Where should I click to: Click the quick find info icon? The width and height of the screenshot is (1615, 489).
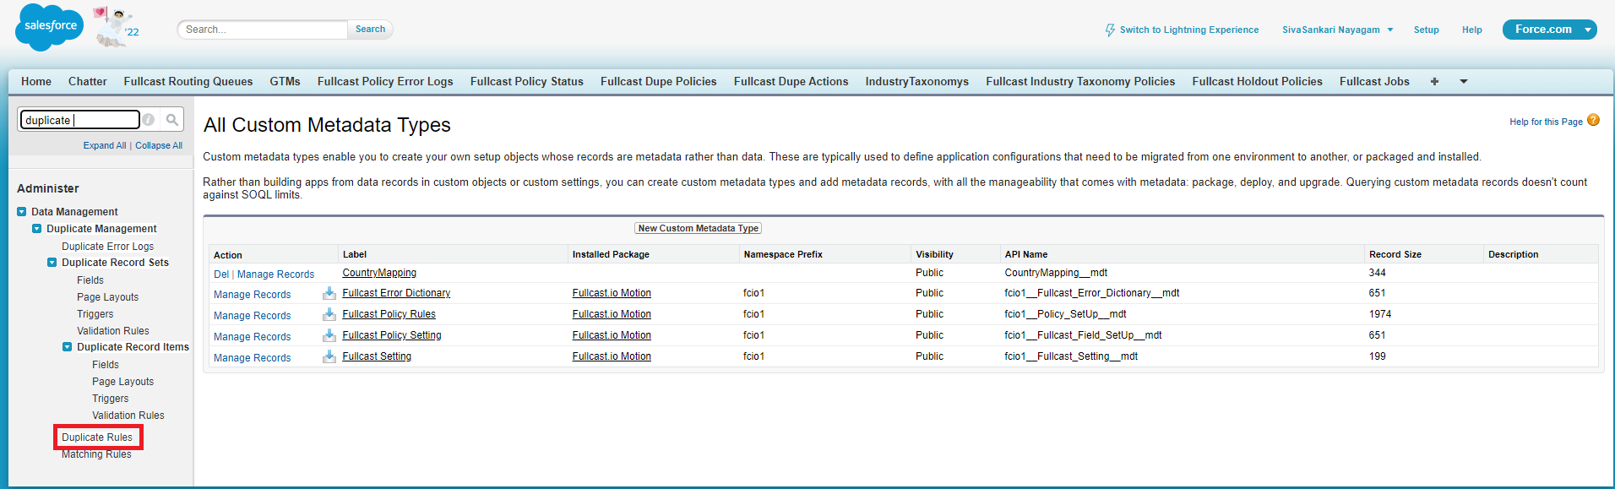[x=149, y=120]
